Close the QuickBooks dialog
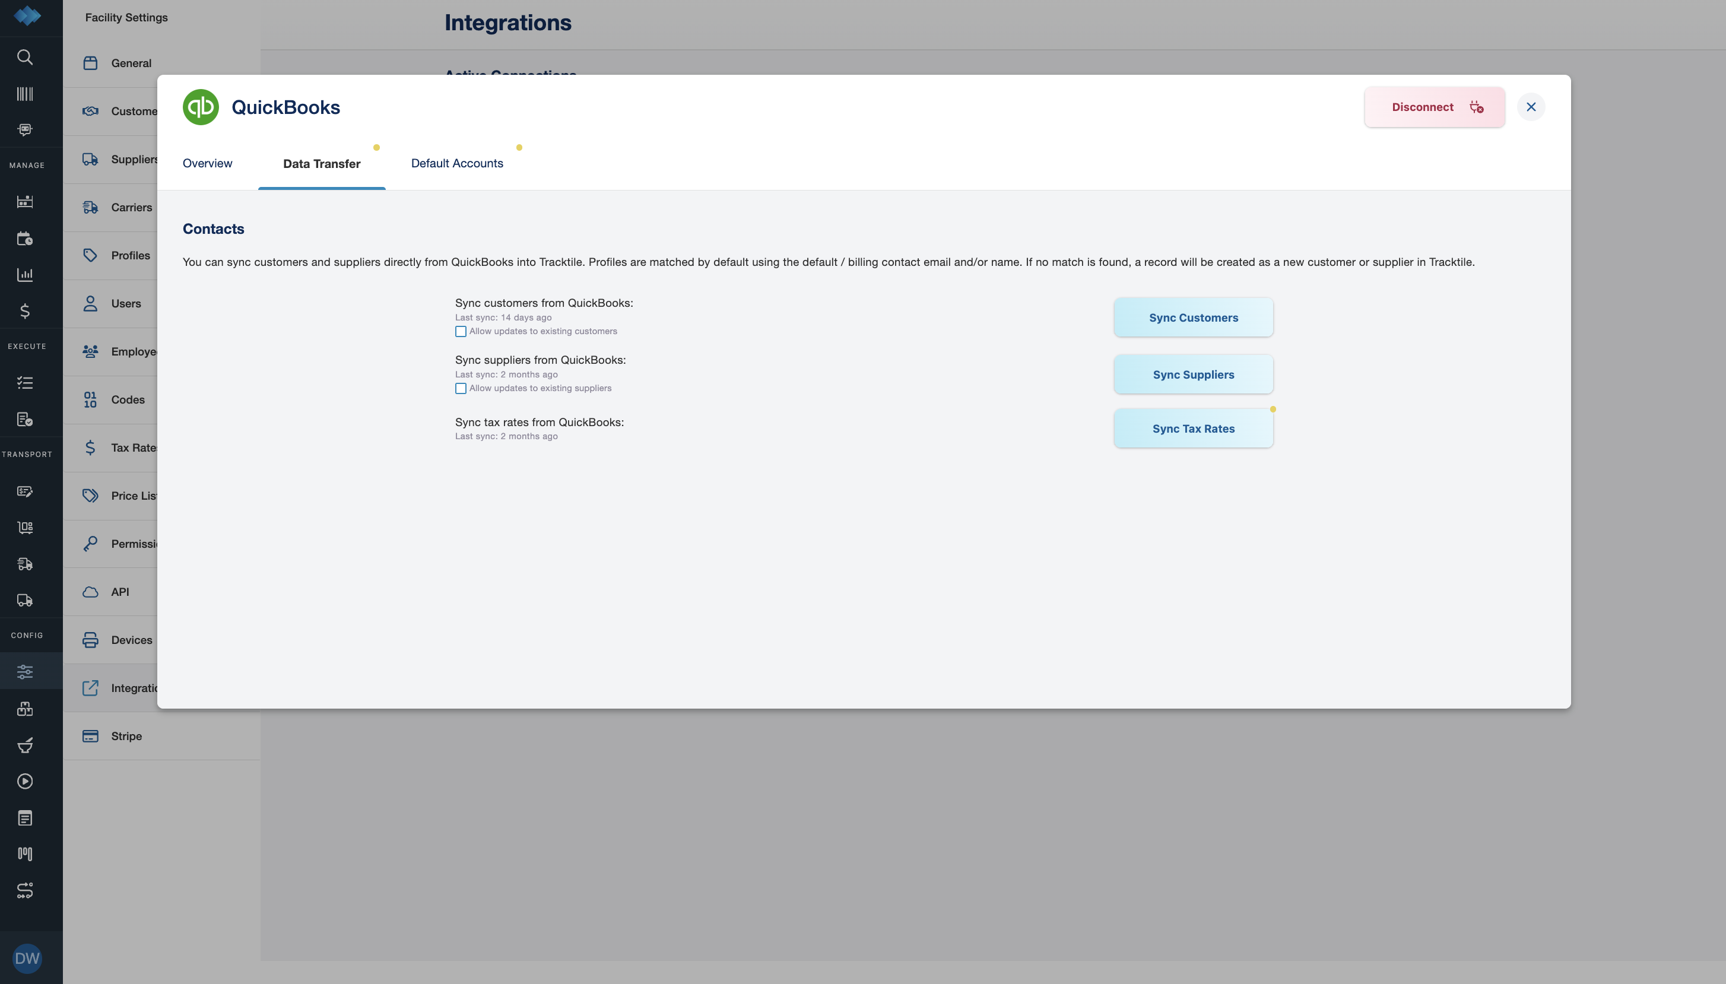The image size is (1726, 984). click(1531, 107)
